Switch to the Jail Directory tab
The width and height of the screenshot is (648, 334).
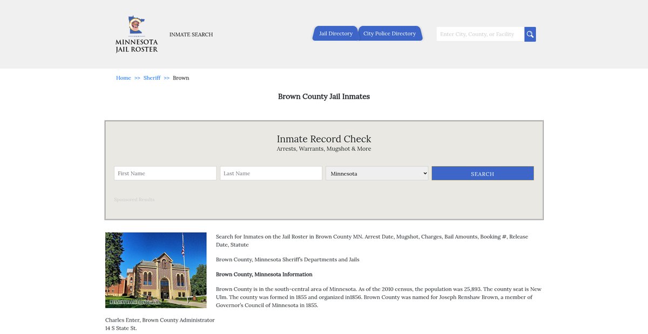[x=335, y=33]
